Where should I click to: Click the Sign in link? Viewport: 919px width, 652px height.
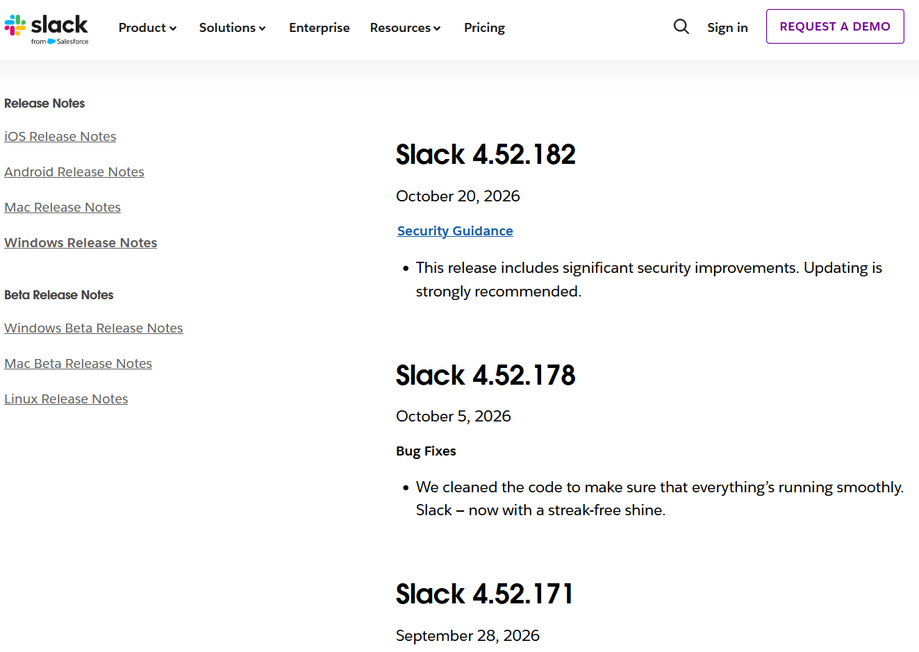[727, 28]
